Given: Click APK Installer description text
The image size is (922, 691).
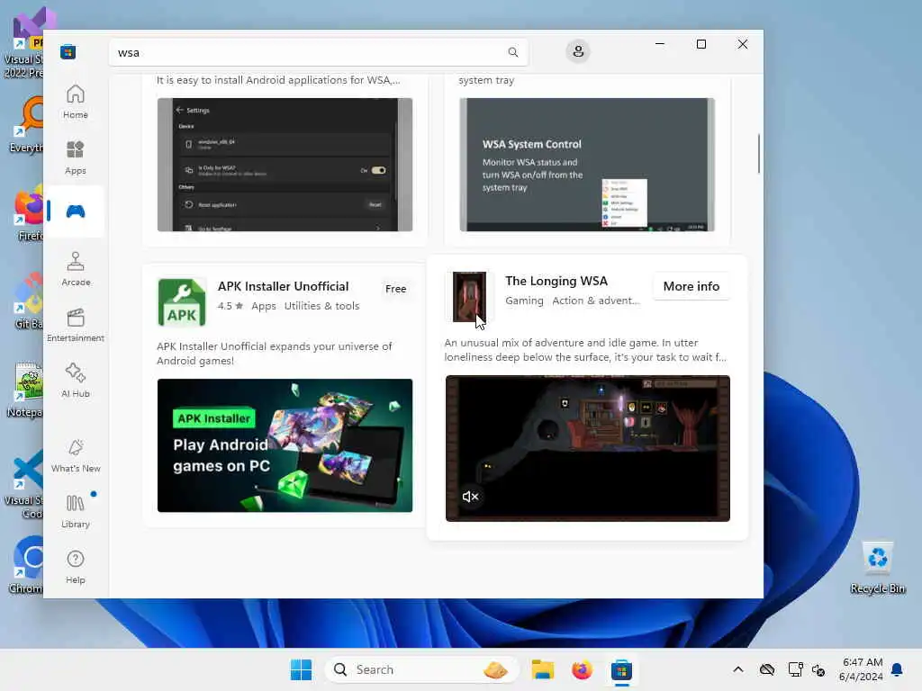Looking at the screenshot, I should coord(274,353).
